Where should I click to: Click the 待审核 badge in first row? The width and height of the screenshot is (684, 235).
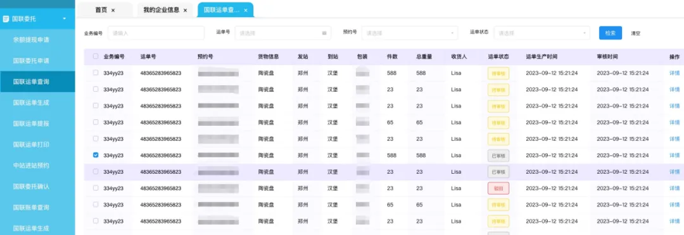click(498, 73)
